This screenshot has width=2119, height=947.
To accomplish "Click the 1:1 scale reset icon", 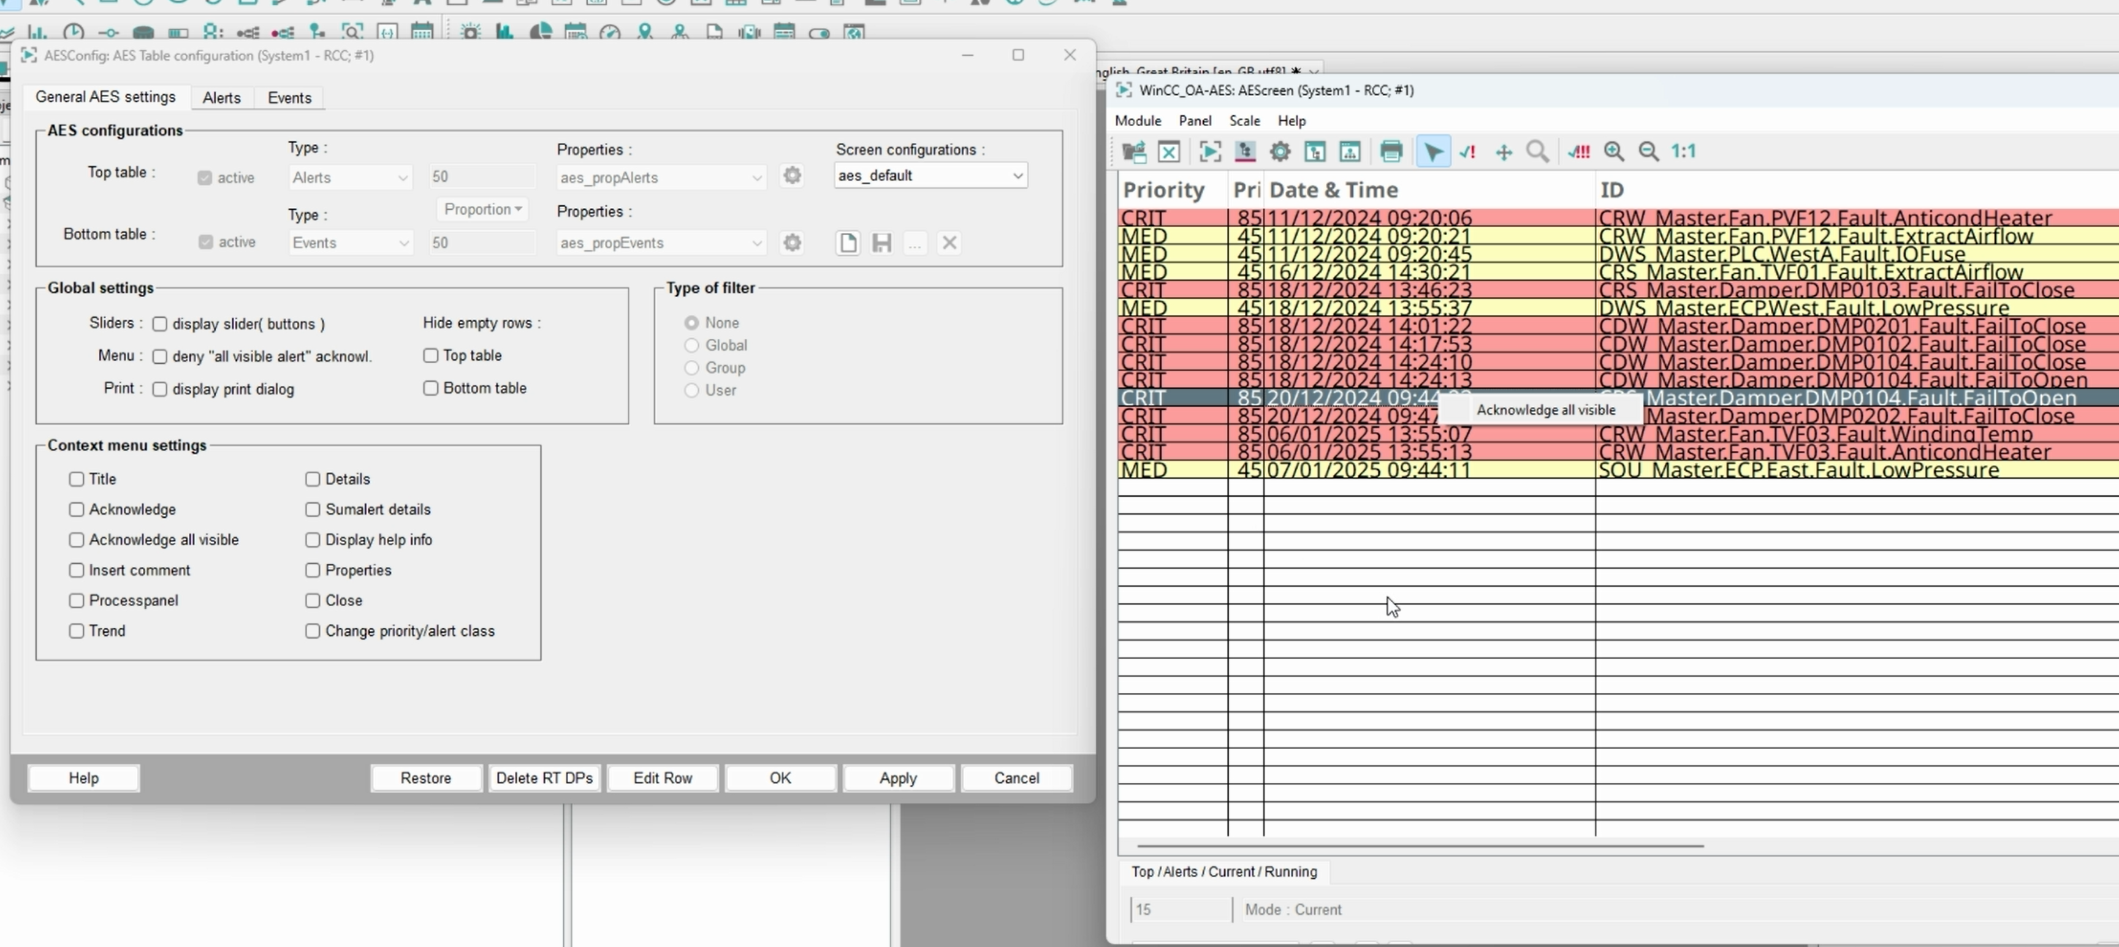I will (x=1684, y=151).
